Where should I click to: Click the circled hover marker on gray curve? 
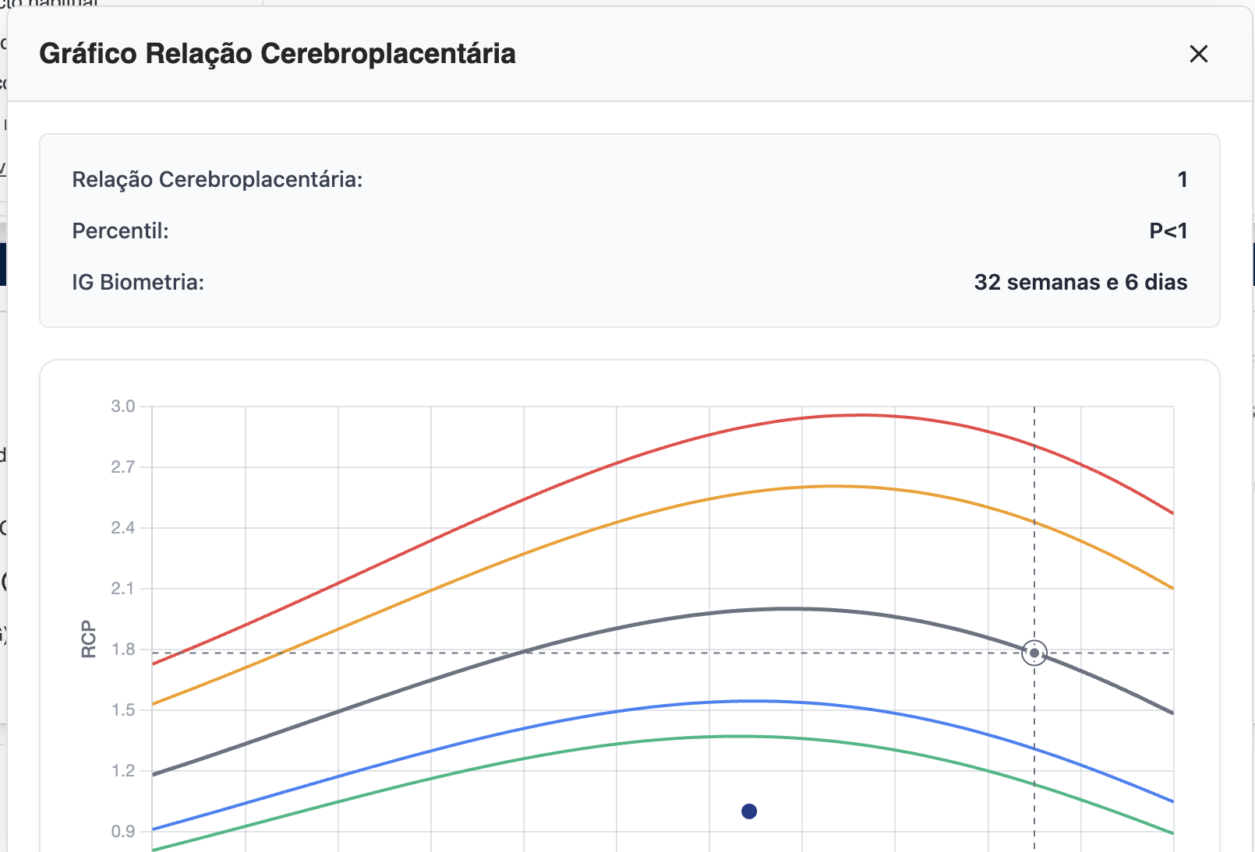[x=1034, y=653]
